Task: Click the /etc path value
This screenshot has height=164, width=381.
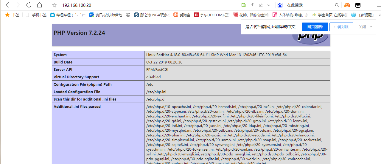Action: 150,84
